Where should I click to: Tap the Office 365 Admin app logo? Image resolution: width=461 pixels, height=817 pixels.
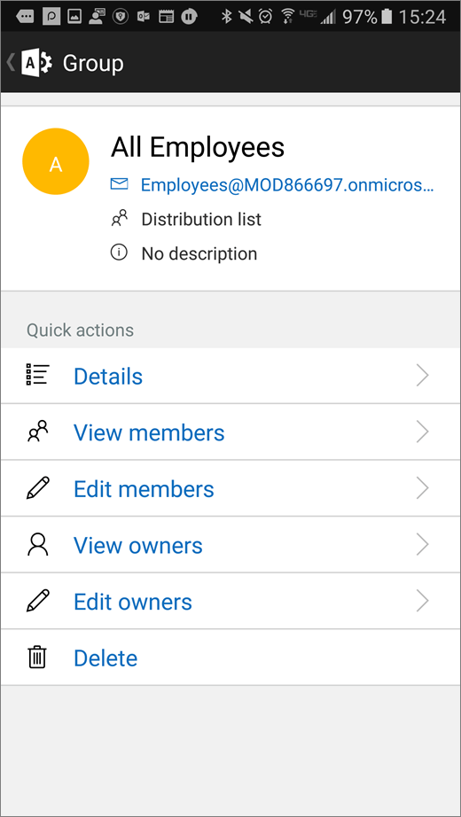36,63
